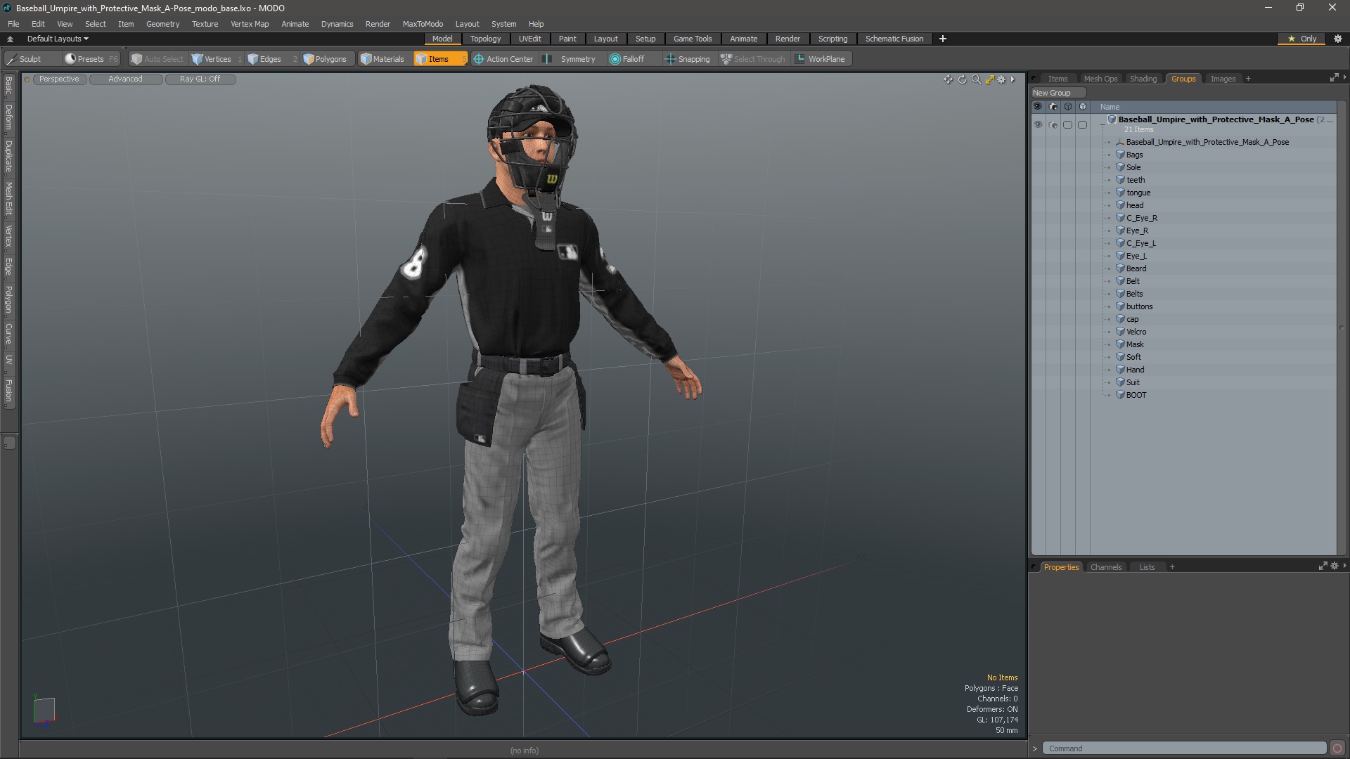Image resolution: width=1350 pixels, height=759 pixels.
Task: Switch to the Mesh Ops panel tab
Action: 1100,79
